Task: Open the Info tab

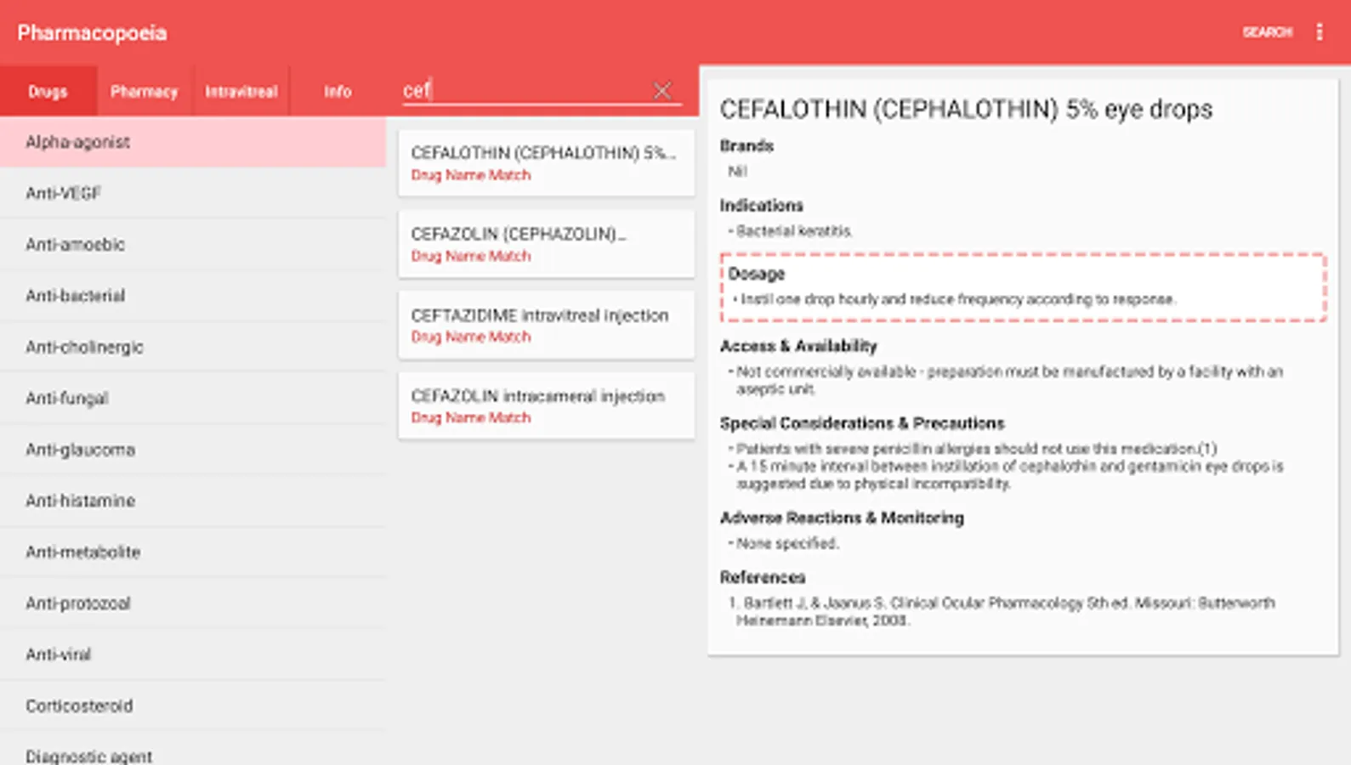Action: point(338,91)
